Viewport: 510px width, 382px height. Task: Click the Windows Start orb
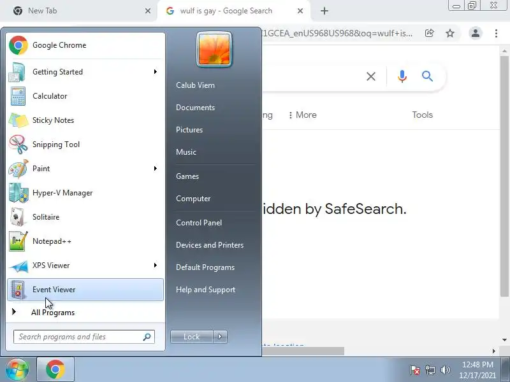pyautogui.click(x=17, y=370)
